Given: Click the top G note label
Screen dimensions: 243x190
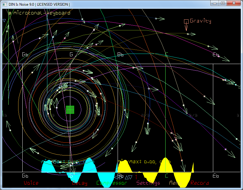Looking at the screenshot, I should click(x=71, y=54).
